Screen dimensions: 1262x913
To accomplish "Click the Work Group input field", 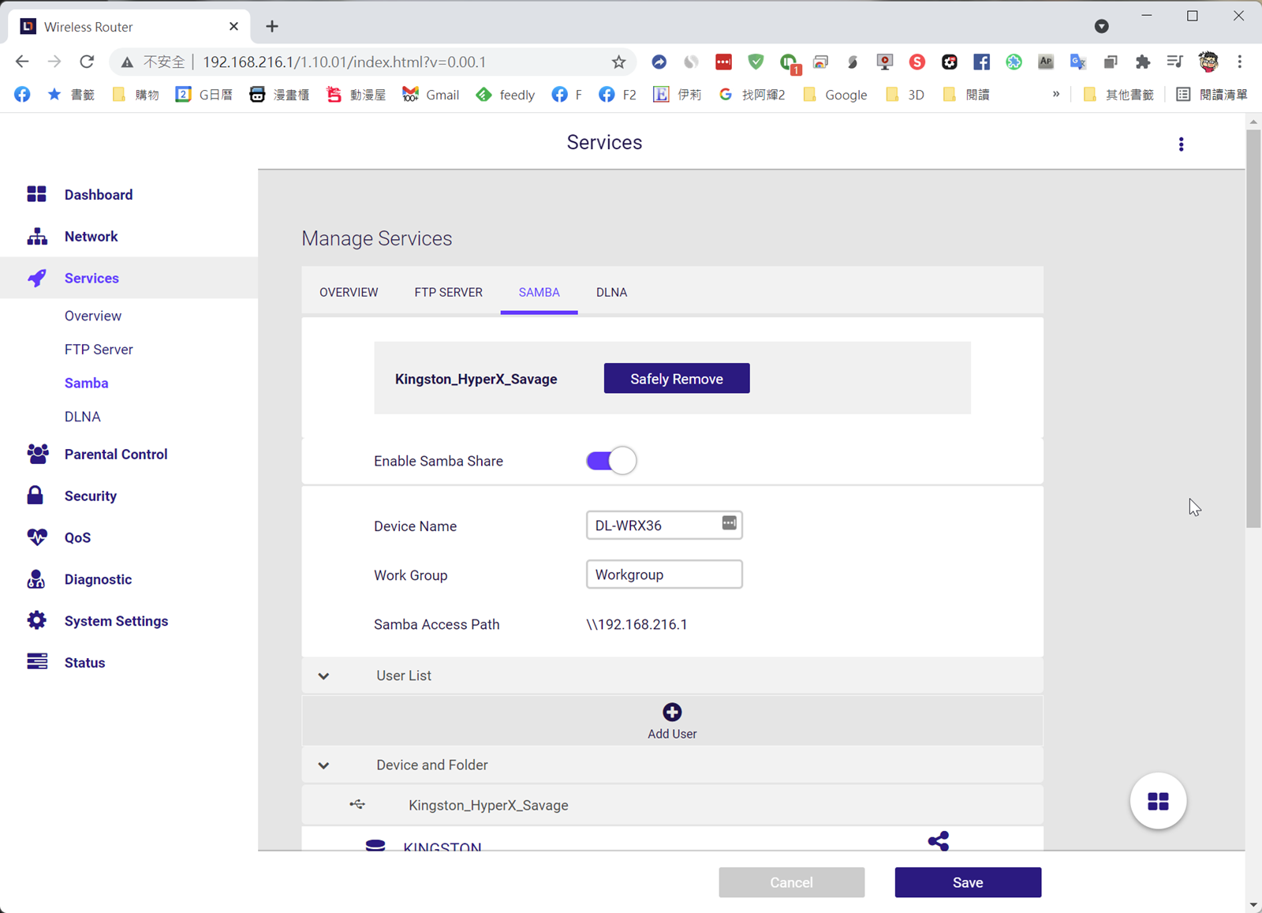I will [663, 574].
